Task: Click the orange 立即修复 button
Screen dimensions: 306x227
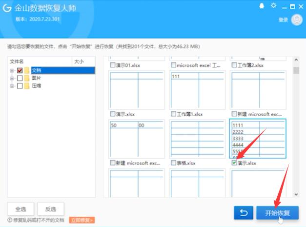Action: click(x=82, y=220)
